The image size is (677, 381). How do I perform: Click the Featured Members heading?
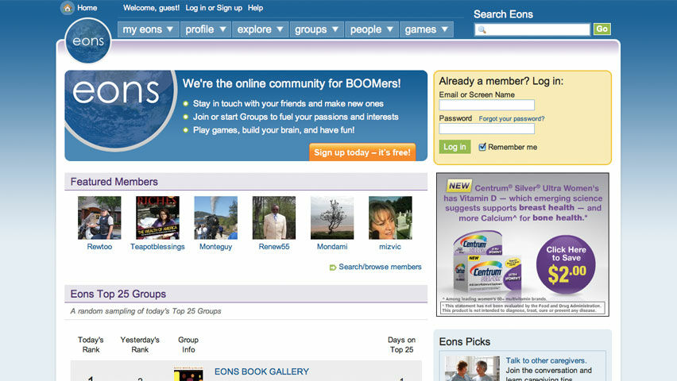tap(114, 182)
